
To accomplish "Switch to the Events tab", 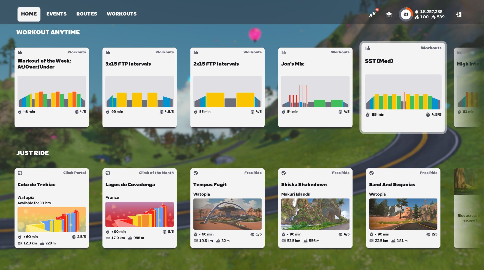I will click(56, 14).
